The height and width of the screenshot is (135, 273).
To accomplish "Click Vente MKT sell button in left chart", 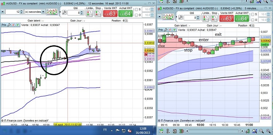I will (110, 13).
